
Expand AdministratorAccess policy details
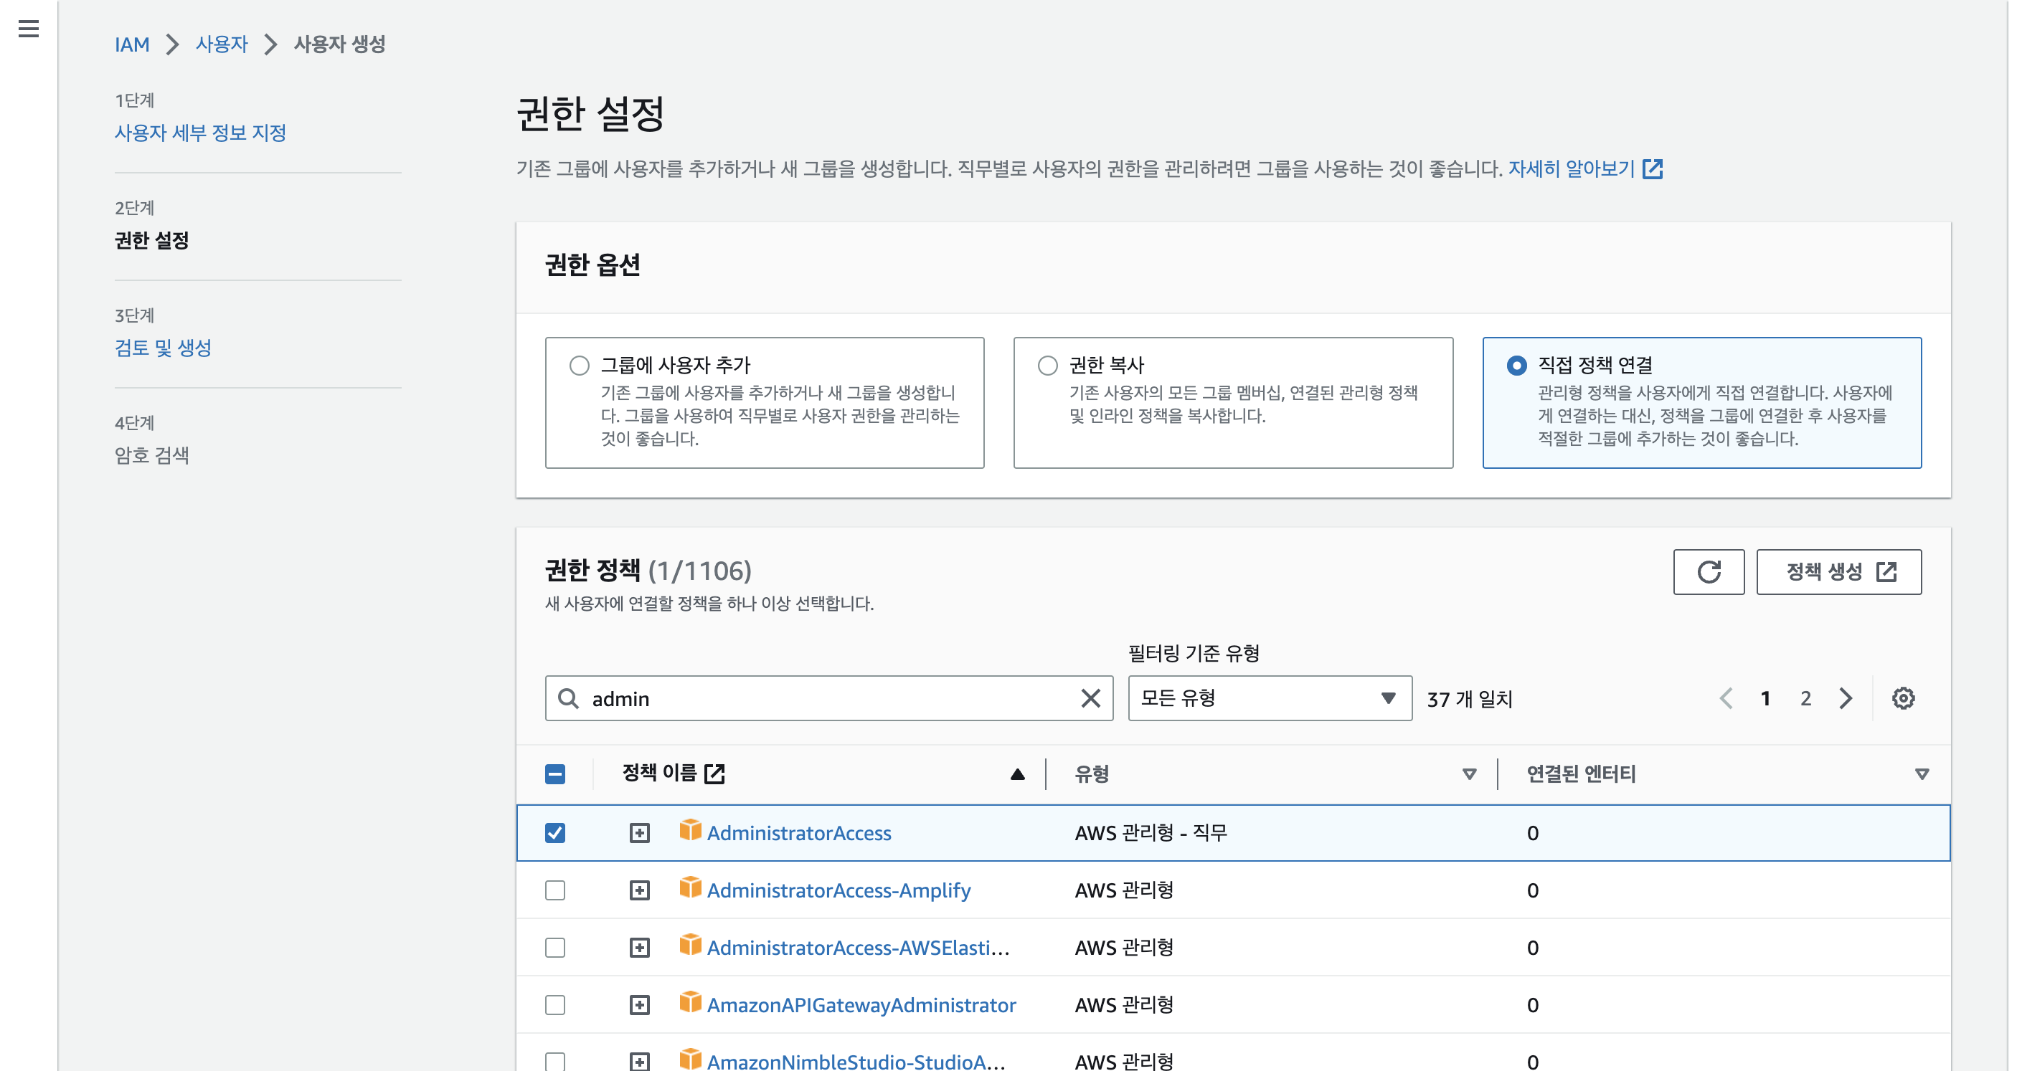640,832
